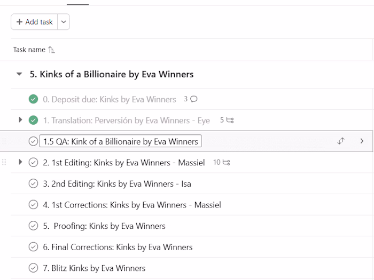Click subtask icon on Translation task
Screen dimensions: 374x280
(x=230, y=121)
